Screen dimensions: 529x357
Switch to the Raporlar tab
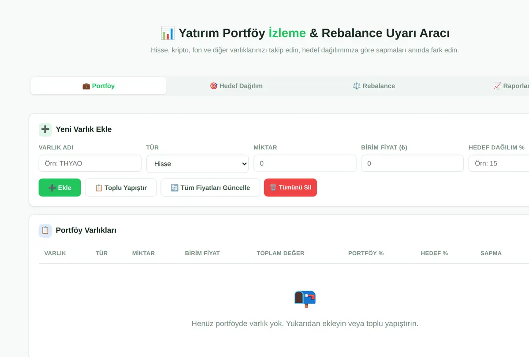(x=511, y=86)
